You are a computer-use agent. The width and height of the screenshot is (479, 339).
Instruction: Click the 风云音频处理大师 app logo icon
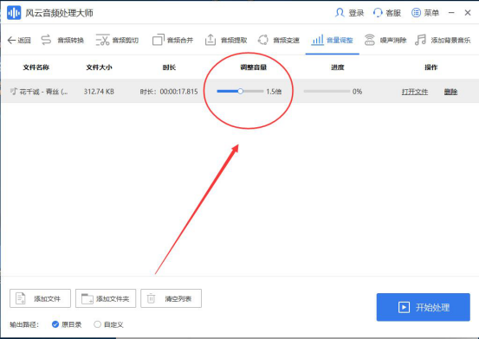(14, 13)
